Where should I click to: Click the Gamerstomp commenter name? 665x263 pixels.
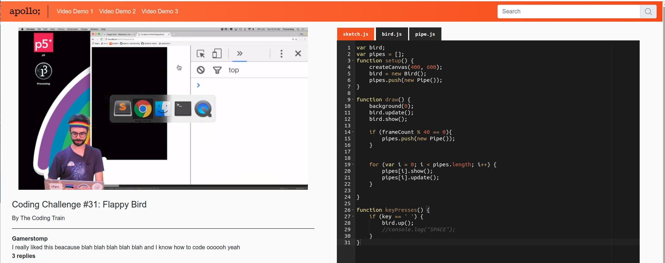point(30,238)
